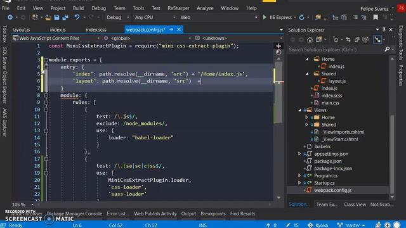
Task: Switch to the index.scss tab
Action: point(96,30)
